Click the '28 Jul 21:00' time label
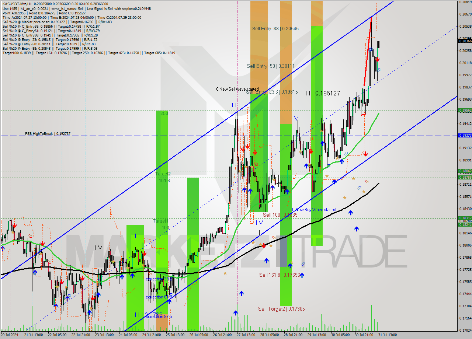This screenshot has height=339, width=472. pyautogui.click(x=293, y=335)
